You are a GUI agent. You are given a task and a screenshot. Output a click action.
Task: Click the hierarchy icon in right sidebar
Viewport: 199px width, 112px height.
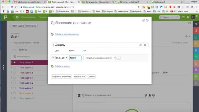coord(196,37)
